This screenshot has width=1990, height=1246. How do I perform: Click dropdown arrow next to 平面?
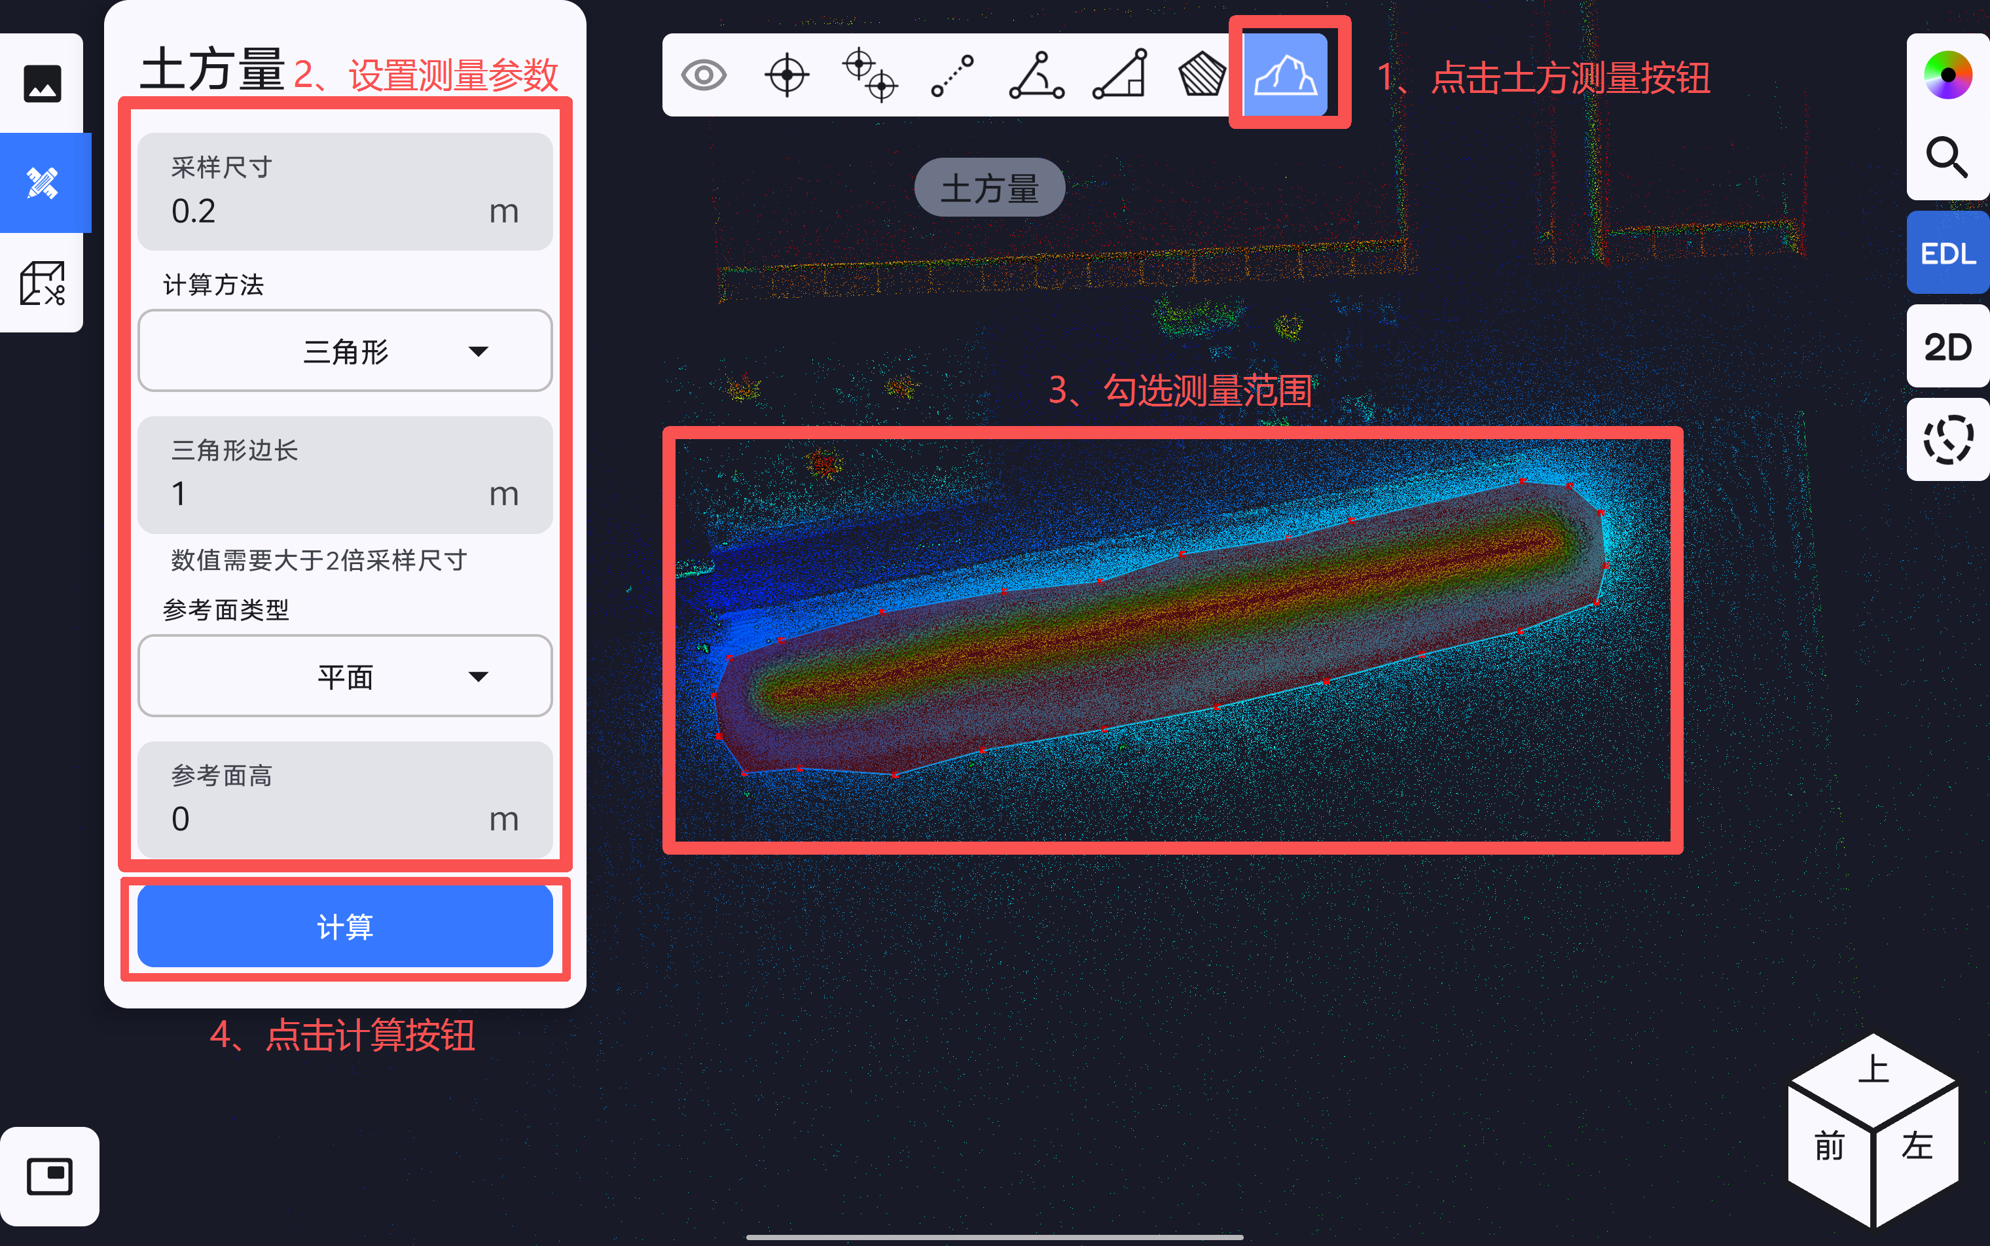pos(478,677)
